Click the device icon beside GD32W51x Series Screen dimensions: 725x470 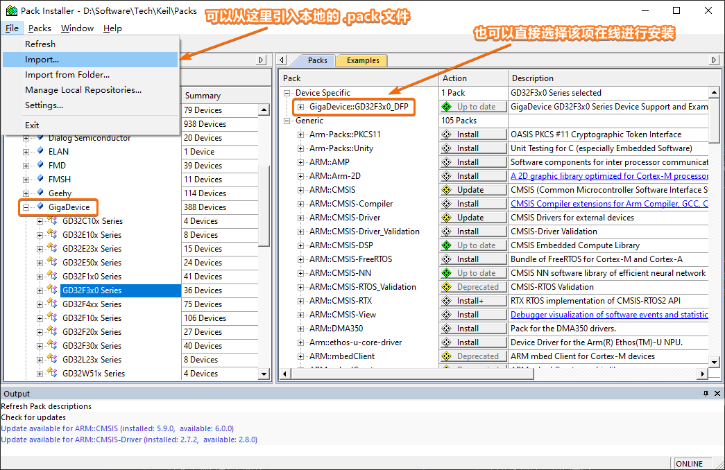click(x=53, y=373)
